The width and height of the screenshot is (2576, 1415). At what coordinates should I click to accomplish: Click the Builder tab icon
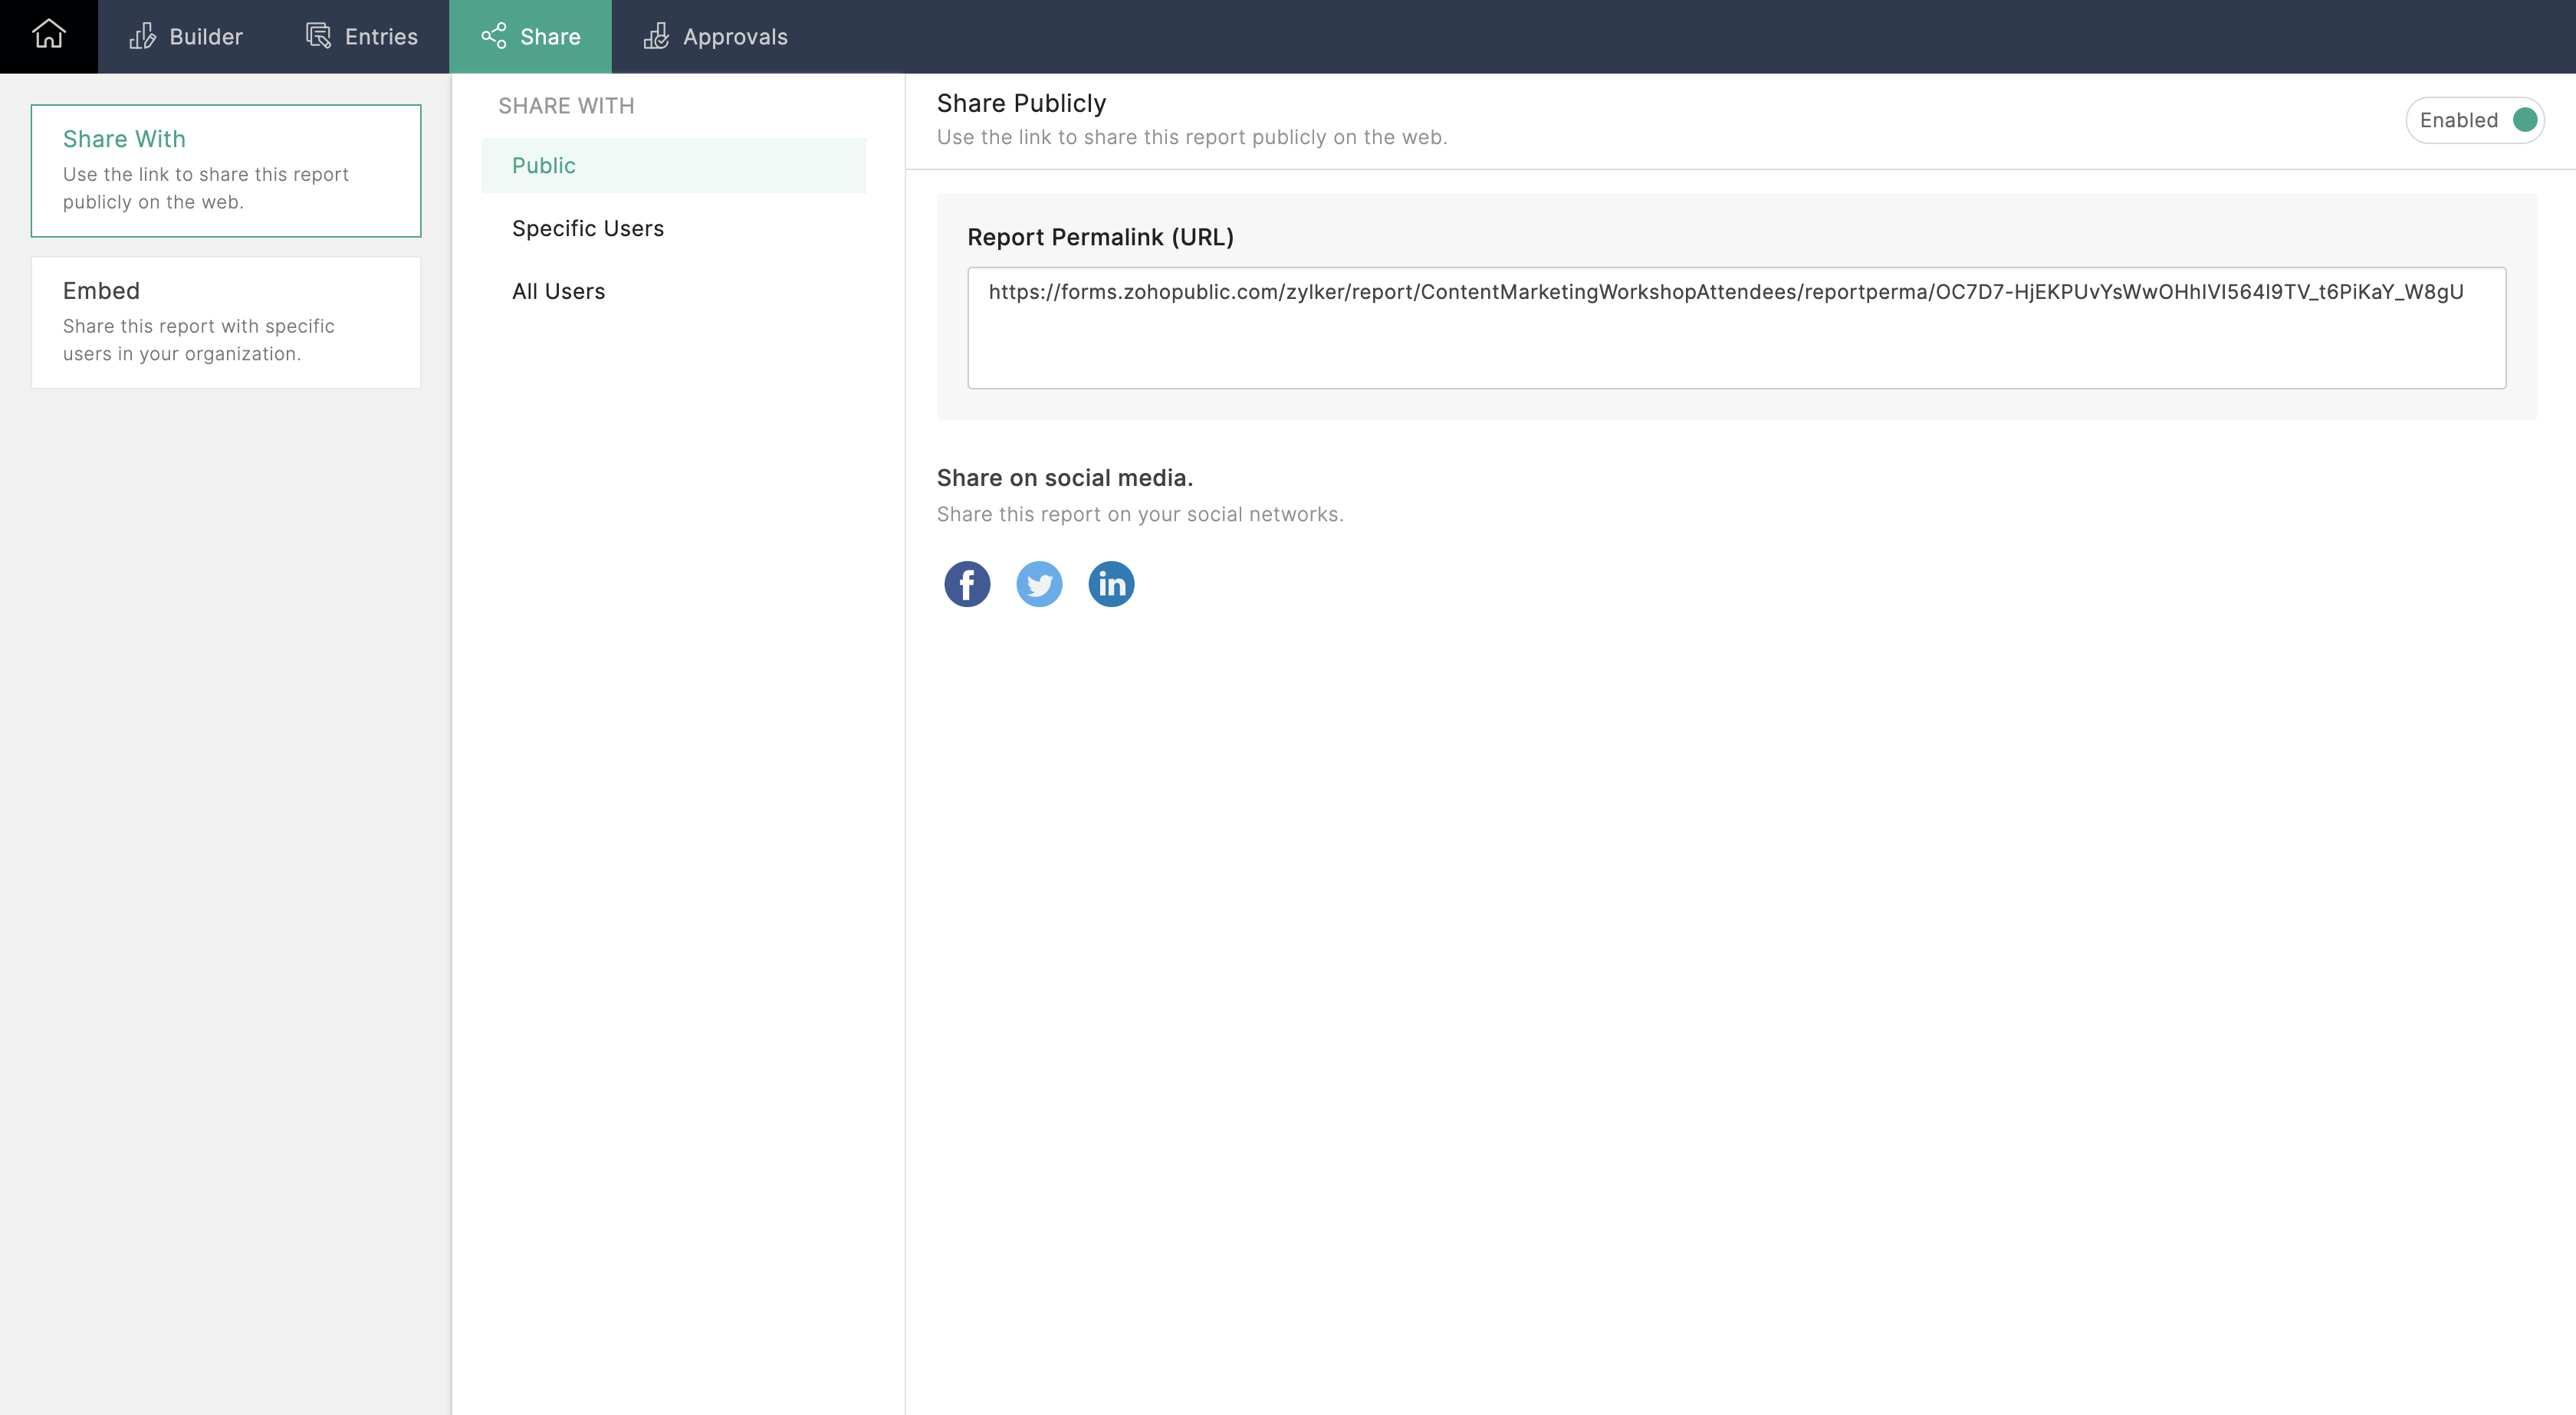(x=143, y=36)
